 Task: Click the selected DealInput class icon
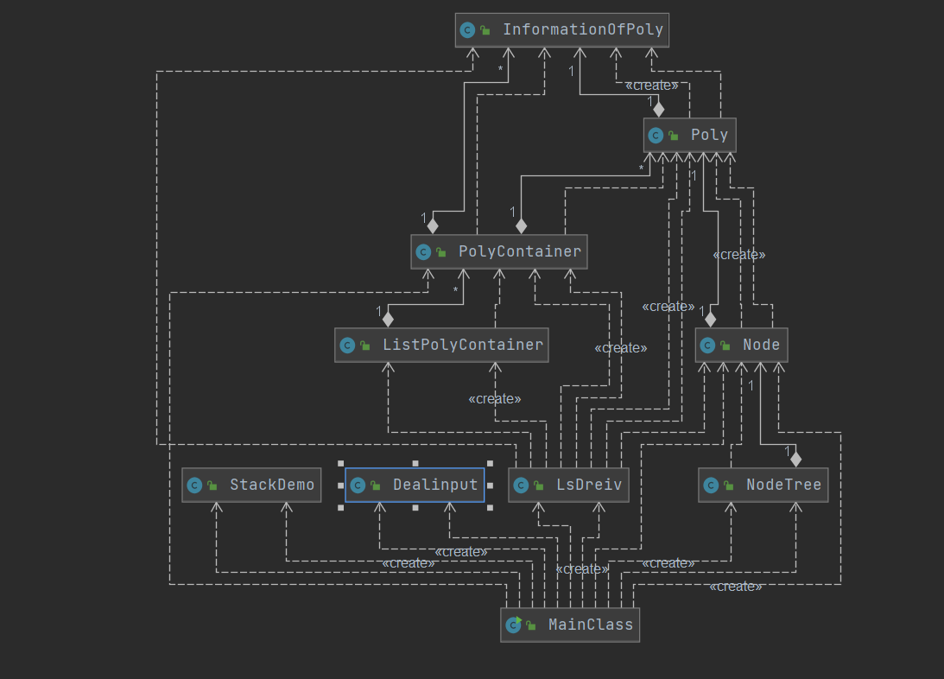358,485
